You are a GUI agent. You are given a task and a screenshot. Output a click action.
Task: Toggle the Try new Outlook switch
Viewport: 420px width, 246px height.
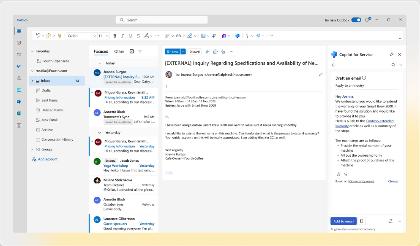tap(356, 20)
